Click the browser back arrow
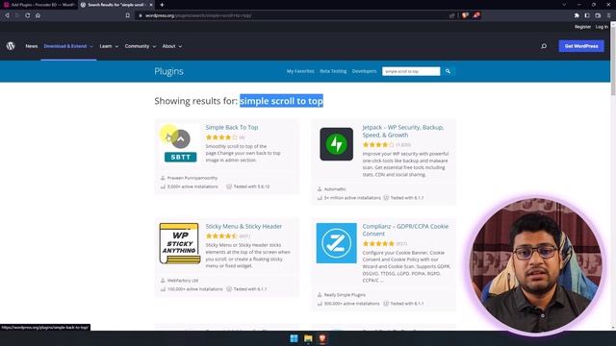The height and width of the screenshot is (346, 616). 7,15
